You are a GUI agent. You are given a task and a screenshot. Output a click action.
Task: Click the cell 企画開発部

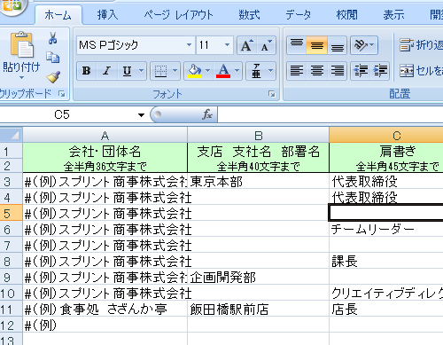(x=258, y=277)
